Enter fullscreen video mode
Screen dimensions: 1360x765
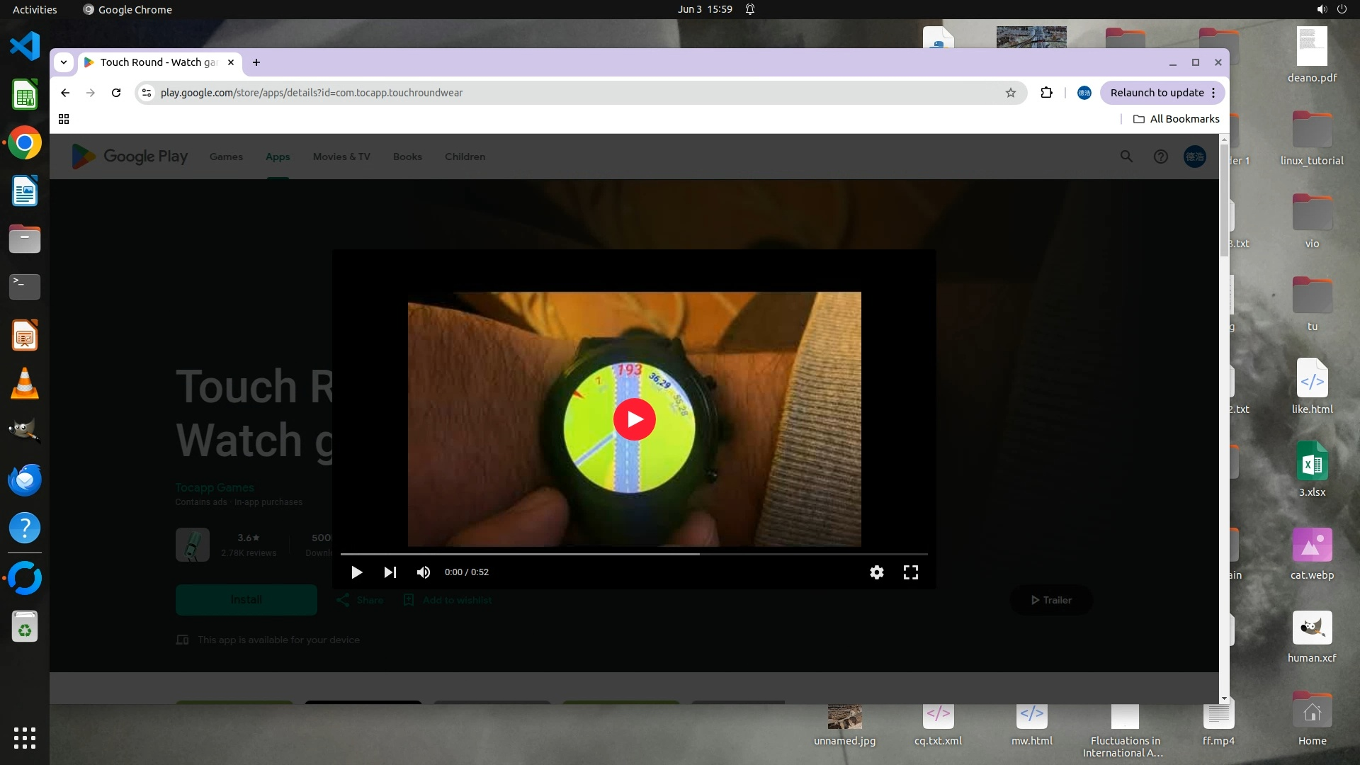tap(910, 572)
